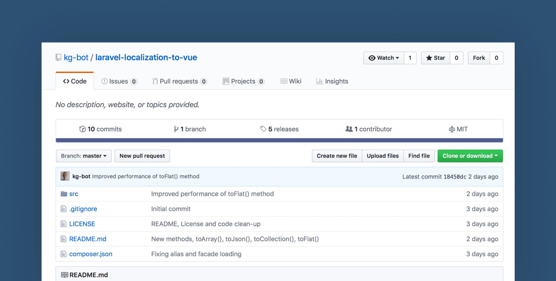Click 'Improved performance of toFlat() method' in src row

[x=212, y=194]
